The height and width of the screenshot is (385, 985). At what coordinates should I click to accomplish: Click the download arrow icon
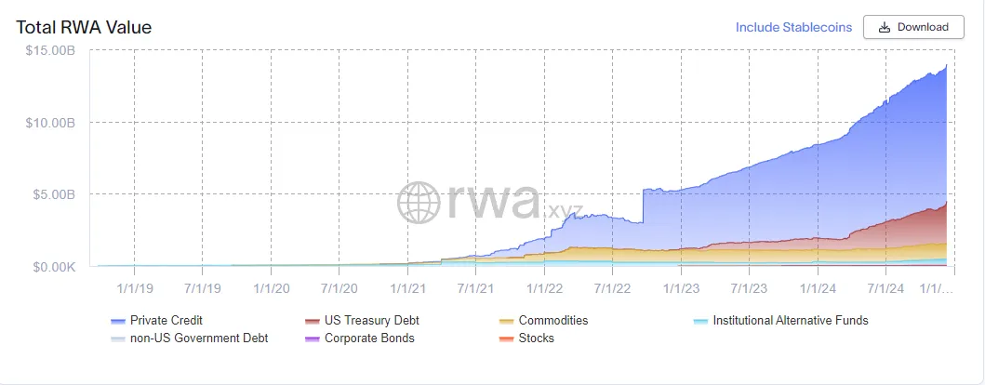click(885, 27)
